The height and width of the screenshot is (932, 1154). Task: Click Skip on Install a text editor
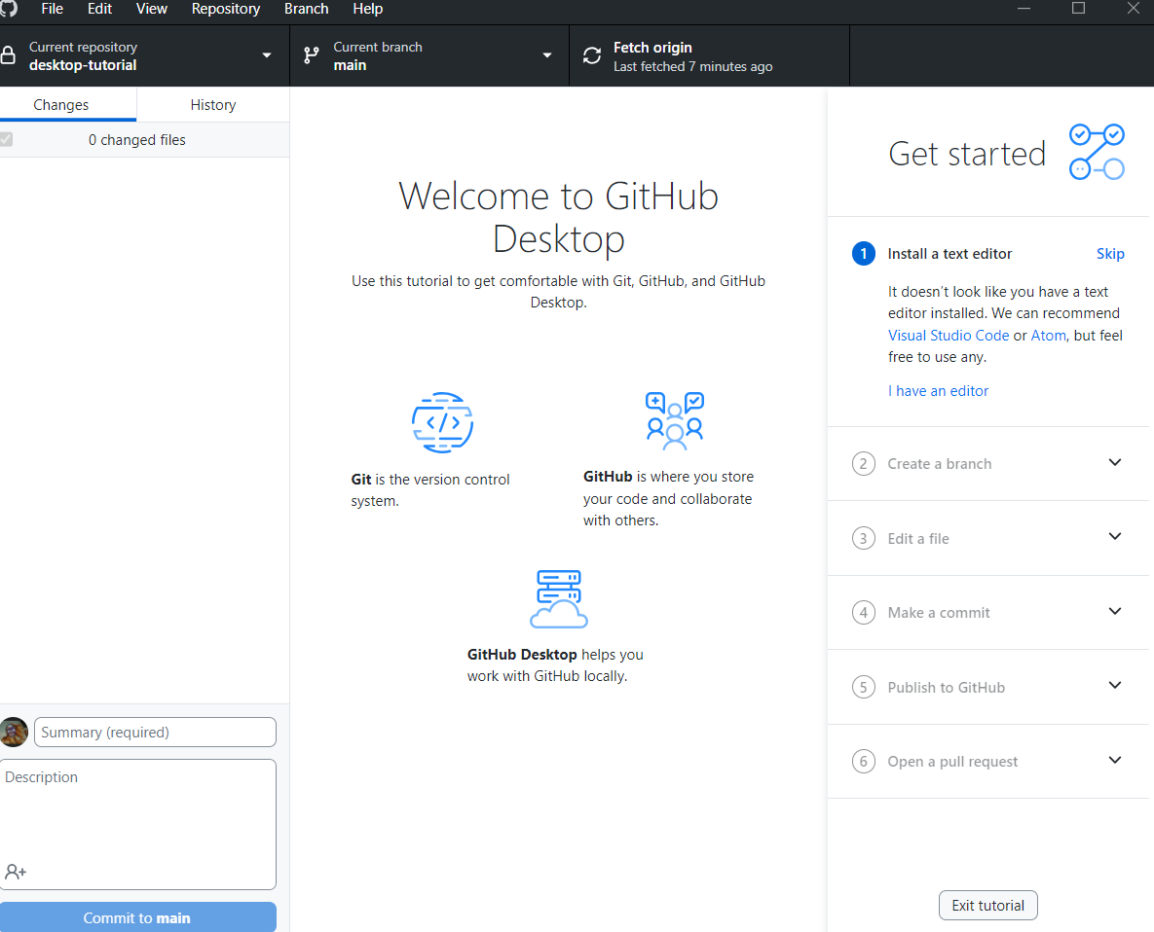tap(1110, 254)
